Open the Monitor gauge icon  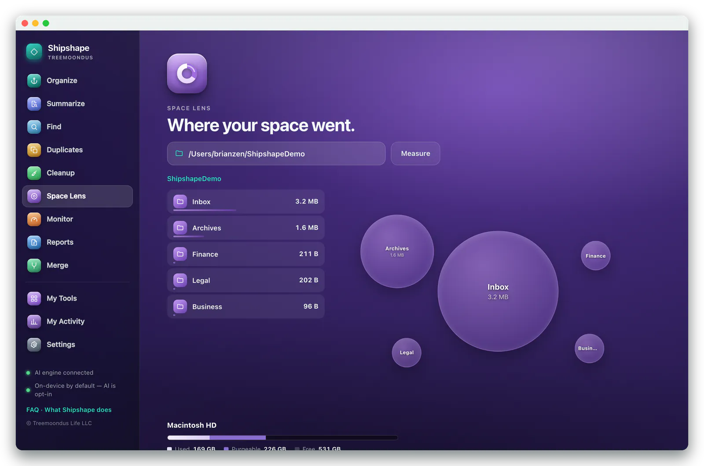[34, 219]
